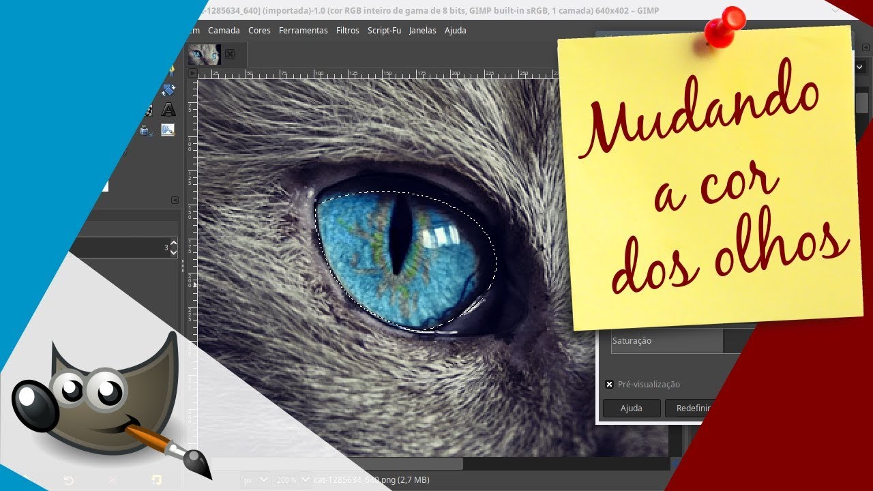Open the Janelas menu
Viewport: 873px width, 491px height.
[x=422, y=31]
